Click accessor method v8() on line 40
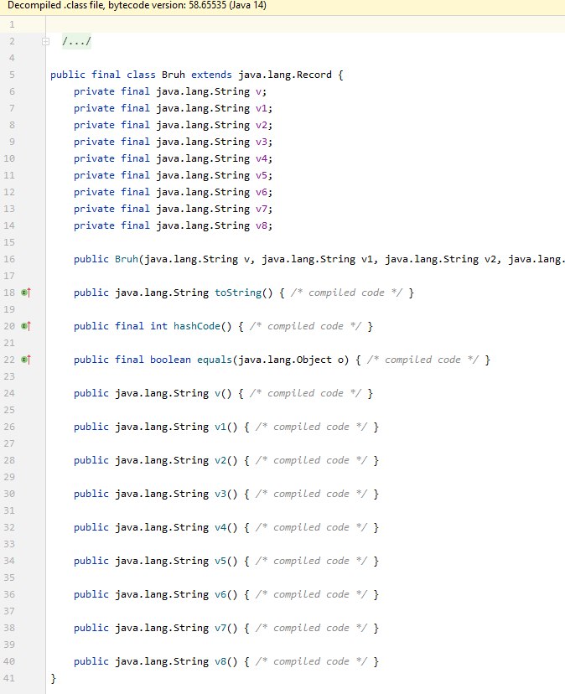The width and height of the screenshot is (565, 694). (220, 661)
